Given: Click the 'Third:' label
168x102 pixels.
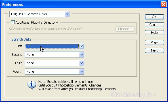Looking at the screenshot, I should [19, 63].
